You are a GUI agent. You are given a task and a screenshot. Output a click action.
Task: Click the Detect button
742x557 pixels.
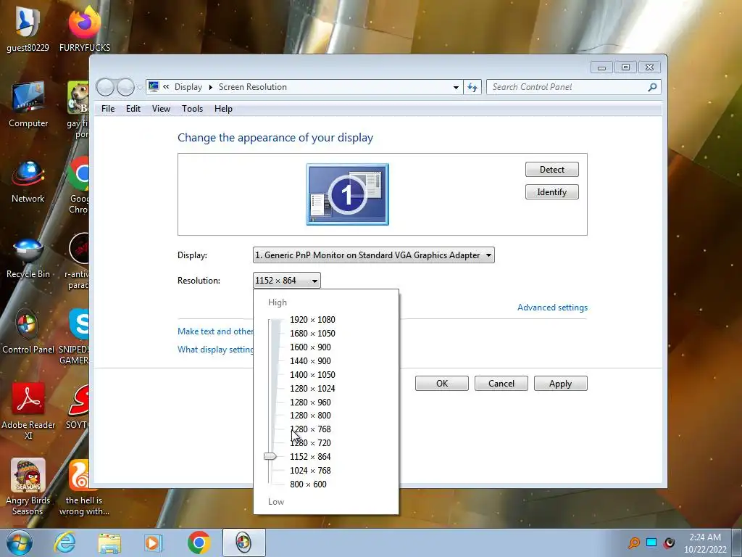pyautogui.click(x=551, y=170)
